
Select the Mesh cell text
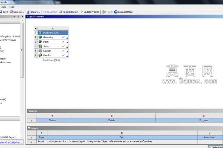(x=46, y=42)
